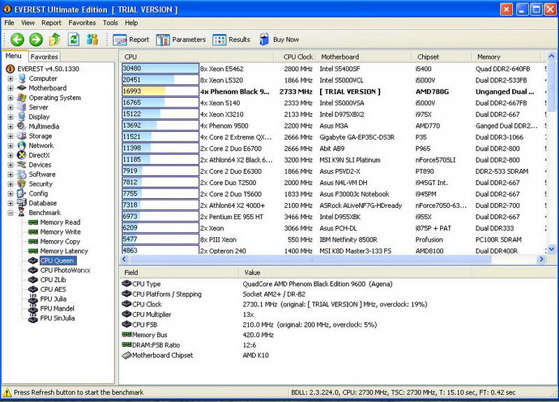Expand the Computer tree node

pyautogui.click(x=10, y=79)
